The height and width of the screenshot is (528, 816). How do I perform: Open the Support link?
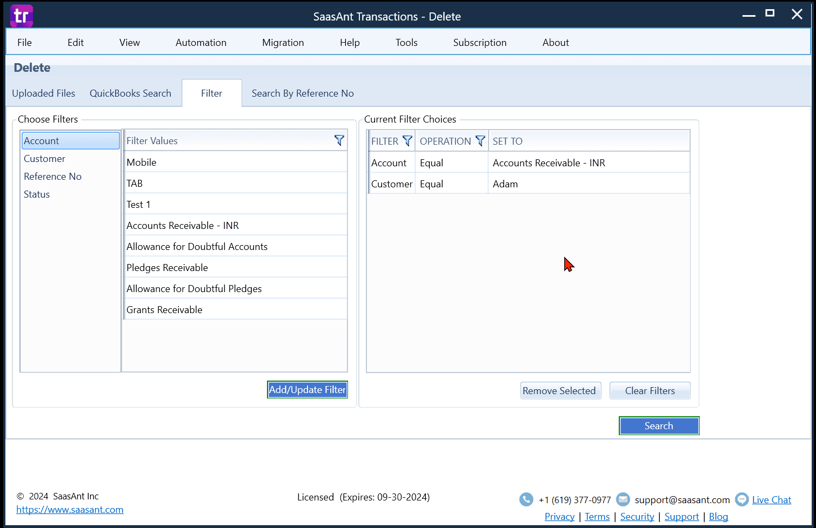pos(682,517)
